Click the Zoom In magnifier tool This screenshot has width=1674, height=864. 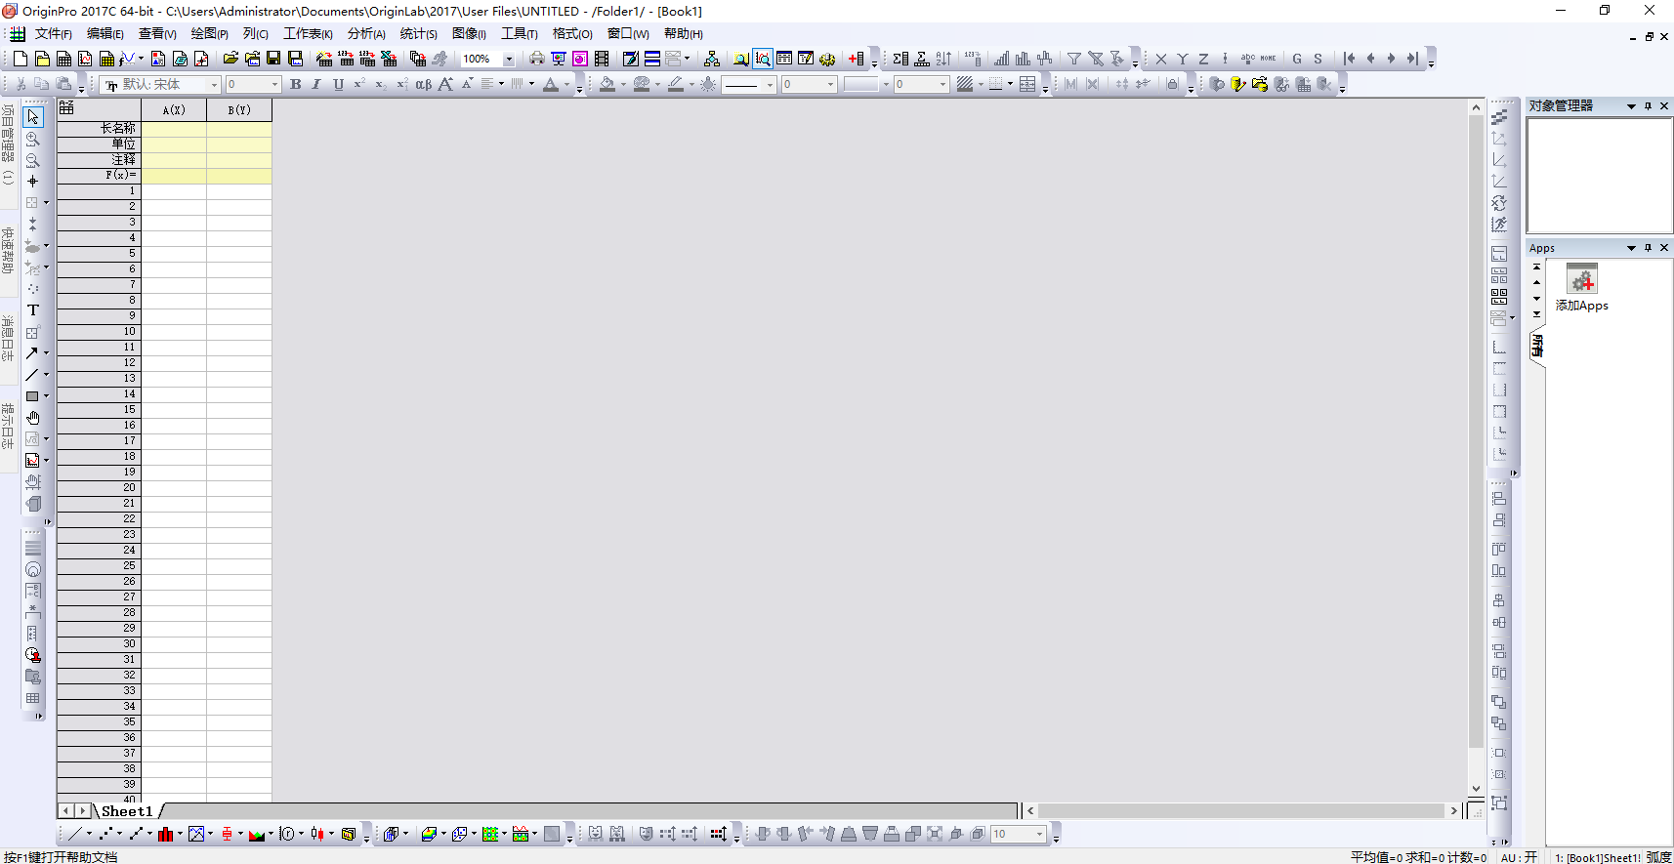pyautogui.click(x=32, y=139)
